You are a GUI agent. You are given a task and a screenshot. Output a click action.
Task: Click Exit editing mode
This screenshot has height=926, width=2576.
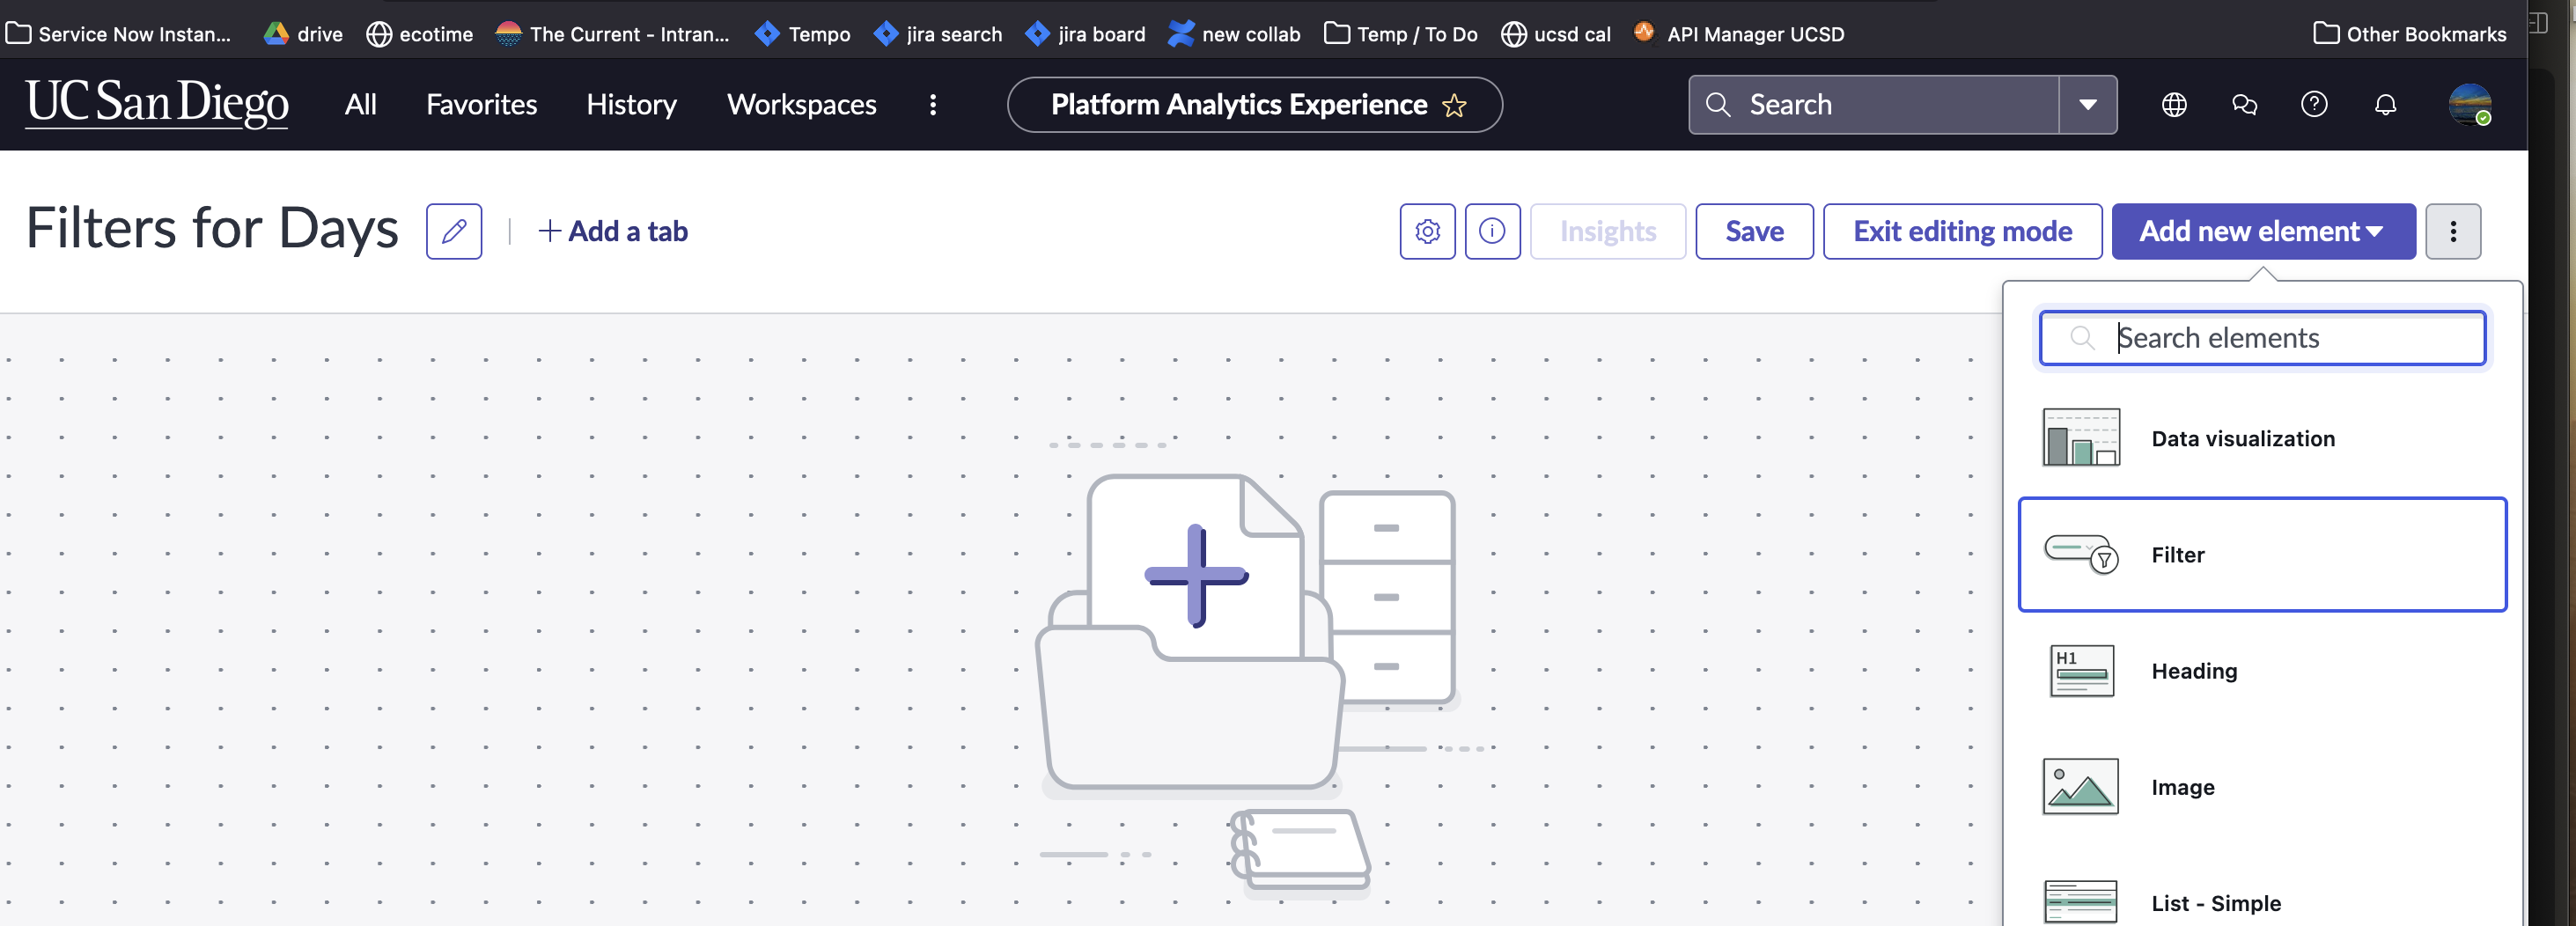1962,231
